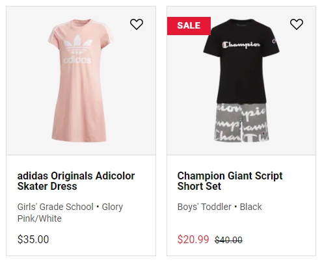
Task: Favorite the Champion Short Set with heart icon
Action: coord(297,24)
